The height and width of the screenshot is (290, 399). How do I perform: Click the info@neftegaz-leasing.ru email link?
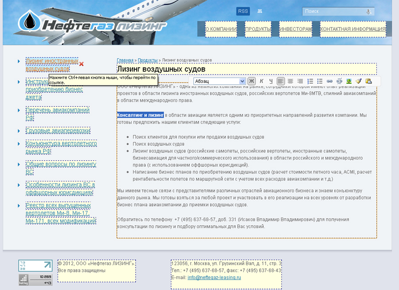[214, 278]
